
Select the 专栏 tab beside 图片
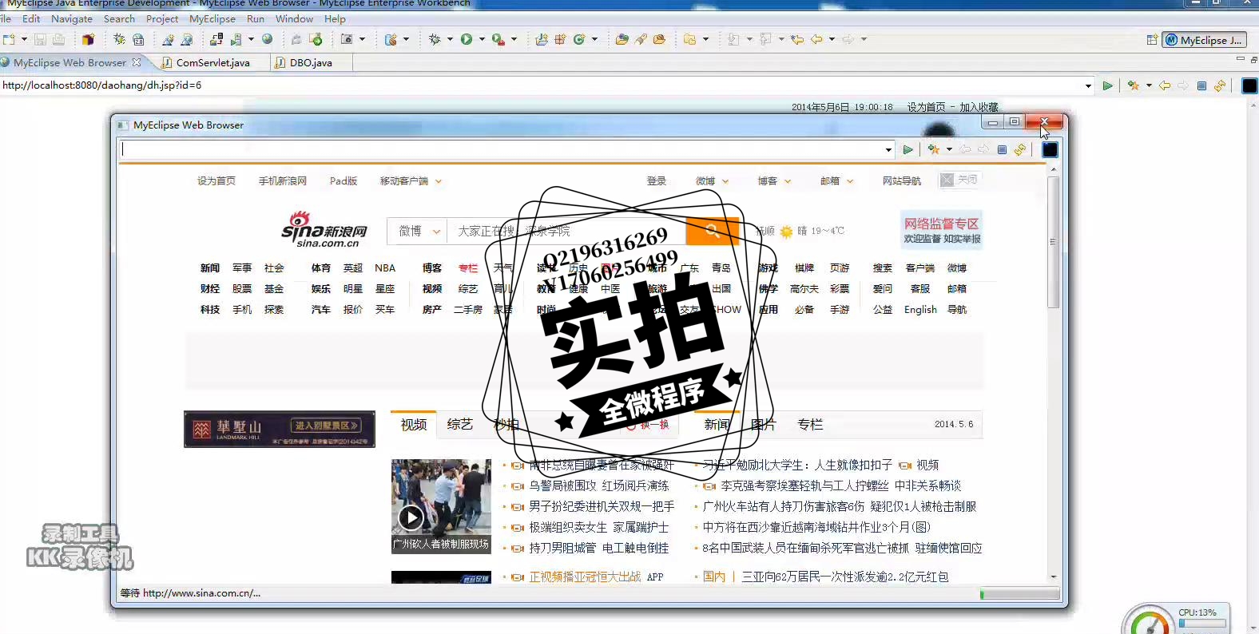tap(810, 425)
